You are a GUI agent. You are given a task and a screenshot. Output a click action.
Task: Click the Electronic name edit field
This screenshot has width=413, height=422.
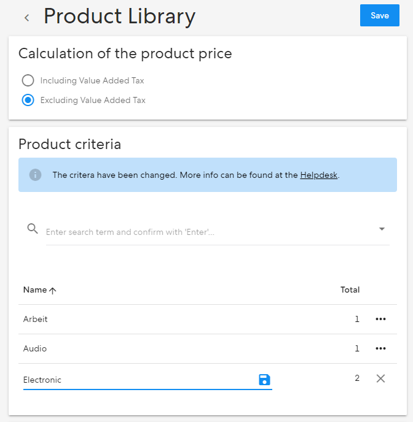(140, 380)
